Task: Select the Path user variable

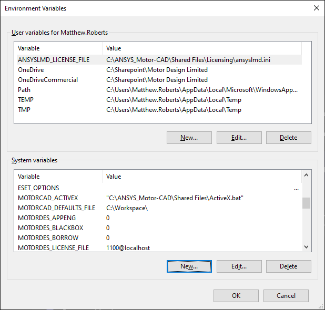Action: coord(159,90)
